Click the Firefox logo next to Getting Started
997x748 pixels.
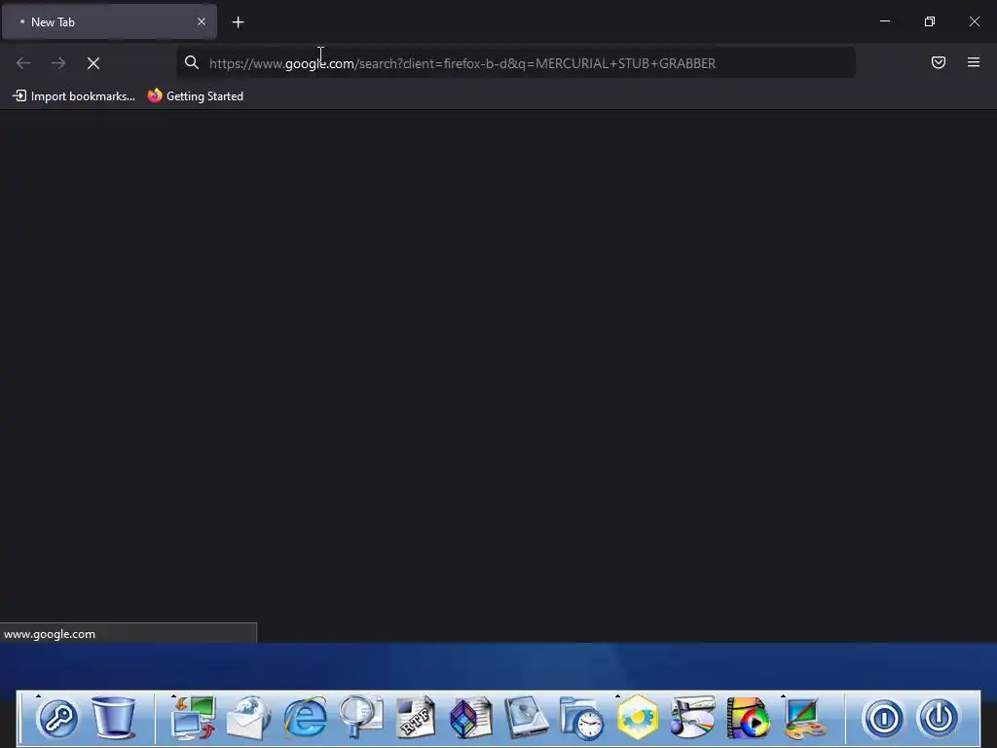[x=155, y=95]
